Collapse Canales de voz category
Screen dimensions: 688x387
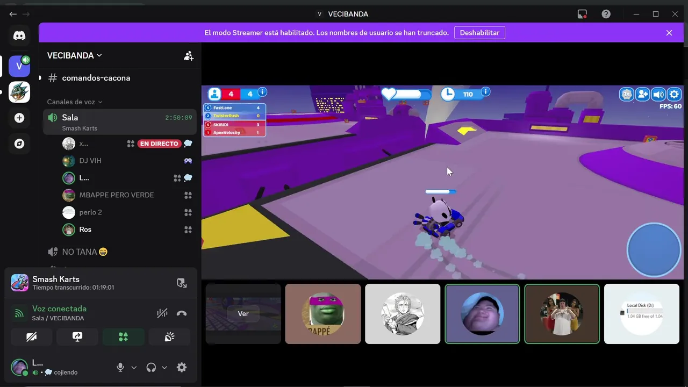coord(75,102)
